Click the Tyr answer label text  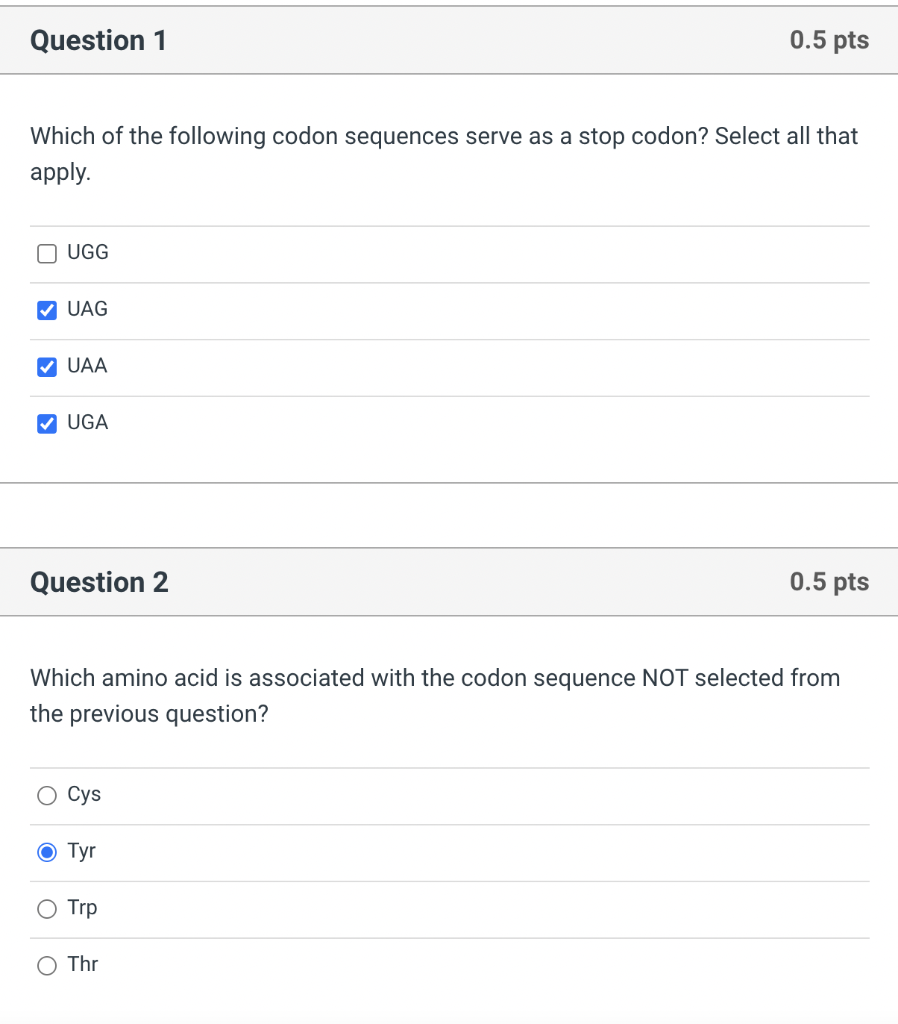[x=81, y=851]
